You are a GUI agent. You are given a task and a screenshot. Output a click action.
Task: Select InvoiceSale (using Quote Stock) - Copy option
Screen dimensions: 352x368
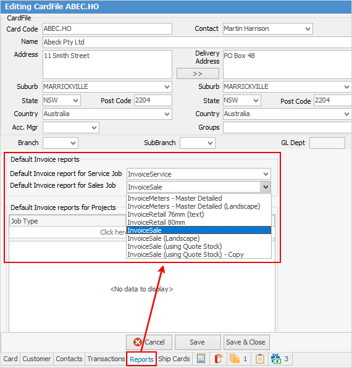[x=199, y=254]
